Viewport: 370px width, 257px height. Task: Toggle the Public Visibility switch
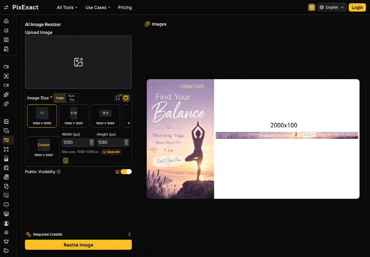(x=126, y=172)
